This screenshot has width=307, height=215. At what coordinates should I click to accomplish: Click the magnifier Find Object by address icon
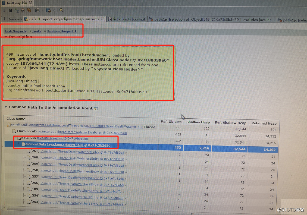61,10
